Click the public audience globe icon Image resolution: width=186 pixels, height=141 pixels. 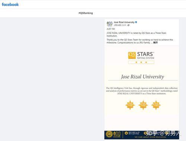128,25
